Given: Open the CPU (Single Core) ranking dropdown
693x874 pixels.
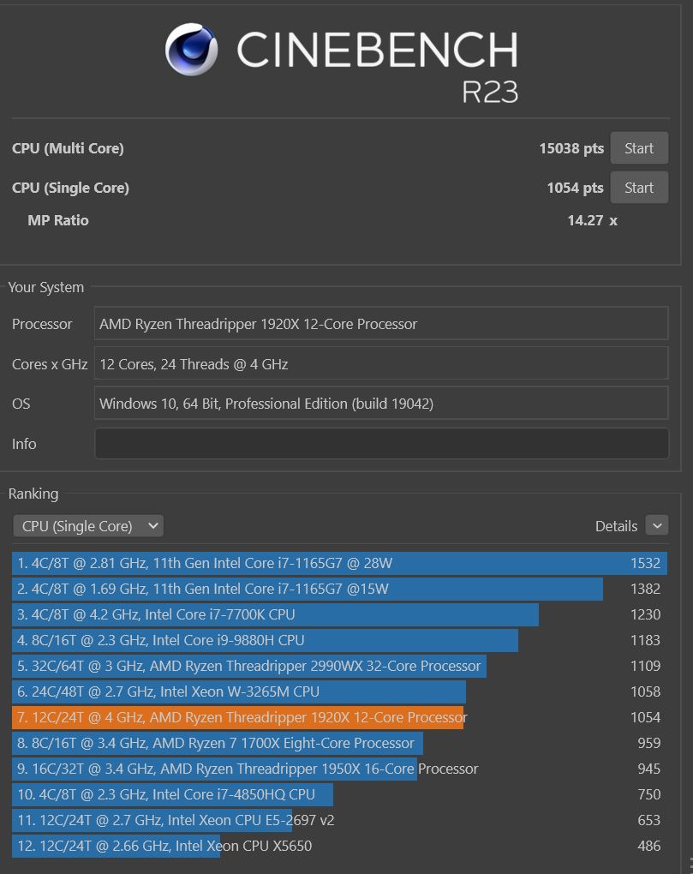Looking at the screenshot, I should click(88, 526).
